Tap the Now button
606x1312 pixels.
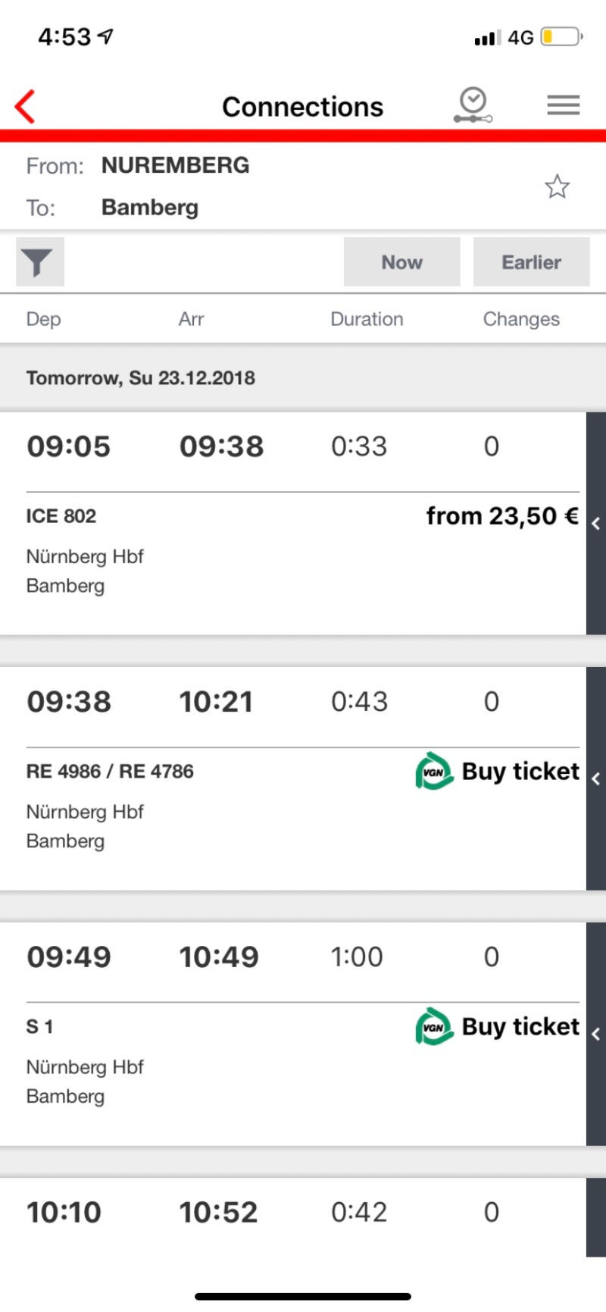tap(401, 262)
